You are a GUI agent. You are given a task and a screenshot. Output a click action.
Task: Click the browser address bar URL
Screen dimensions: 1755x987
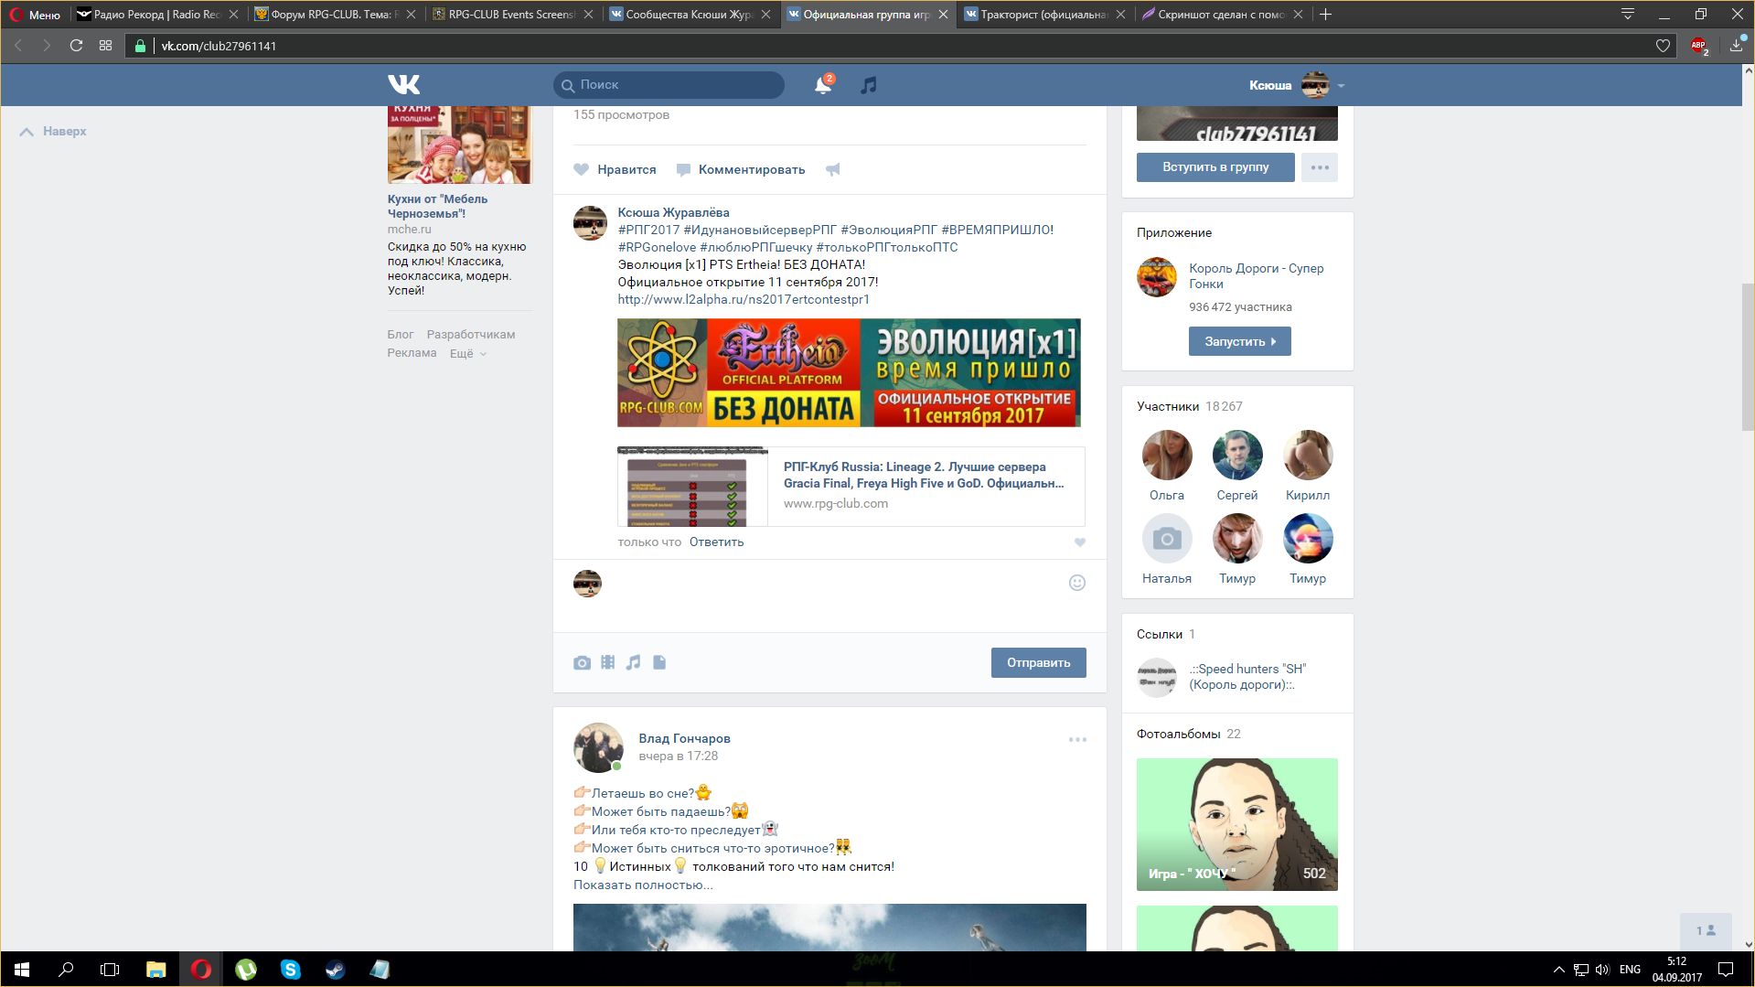coord(219,46)
